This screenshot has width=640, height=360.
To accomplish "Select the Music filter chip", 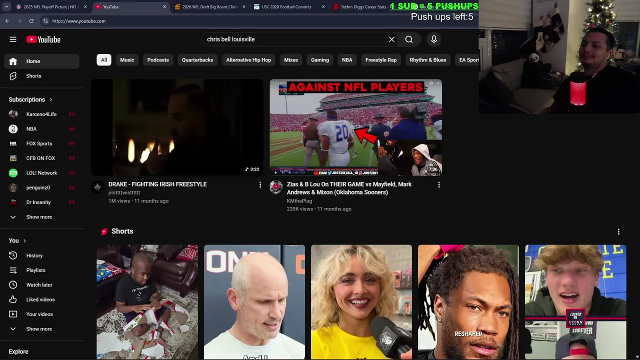I will (127, 60).
